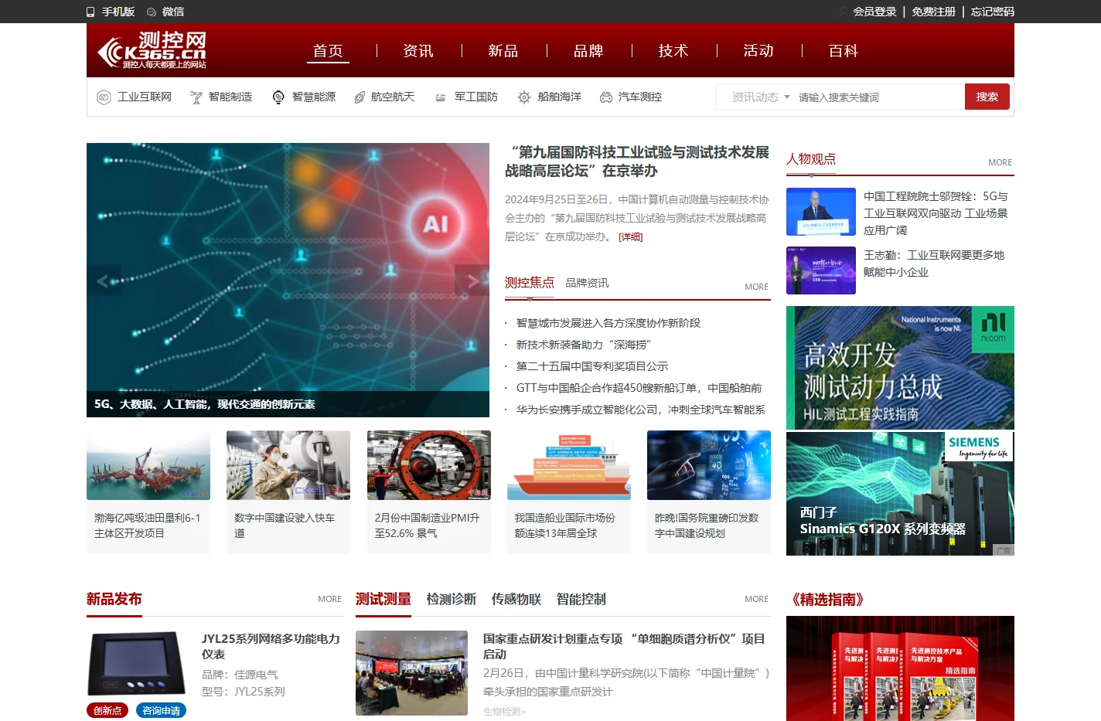1101x721 pixels.
Task: Switch to the 智能控制 tab
Action: [x=581, y=599]
